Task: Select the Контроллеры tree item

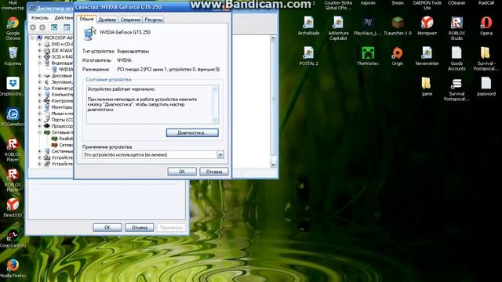Action: [x=60, y=101]
